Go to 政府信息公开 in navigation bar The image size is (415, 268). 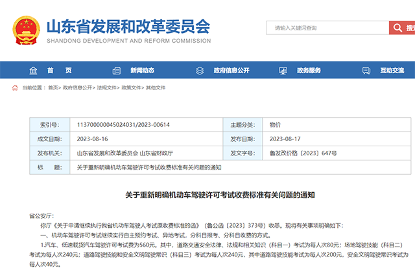[231, 70]
